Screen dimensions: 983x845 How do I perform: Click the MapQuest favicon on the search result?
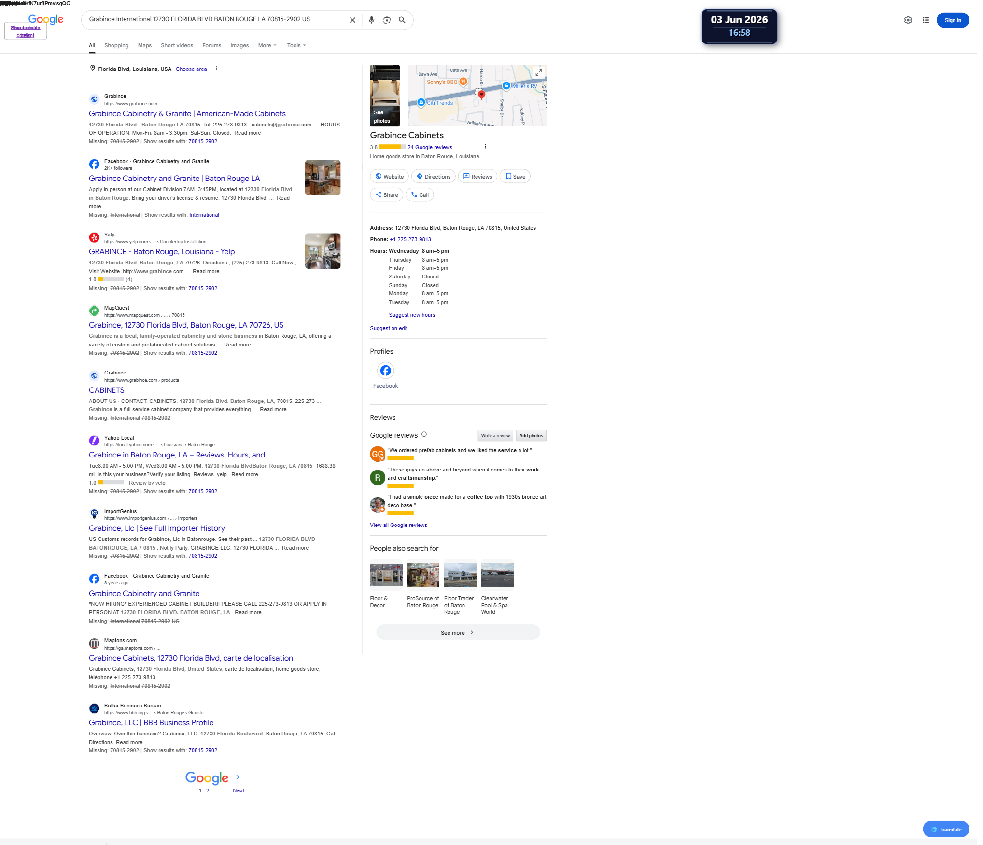94,311
